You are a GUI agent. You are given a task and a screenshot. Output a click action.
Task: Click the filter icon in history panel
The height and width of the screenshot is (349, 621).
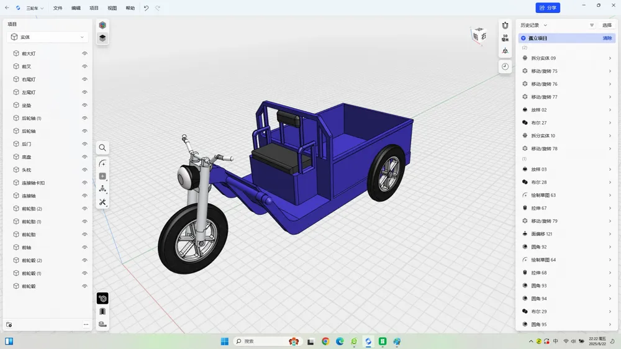(x=592, y=25)
